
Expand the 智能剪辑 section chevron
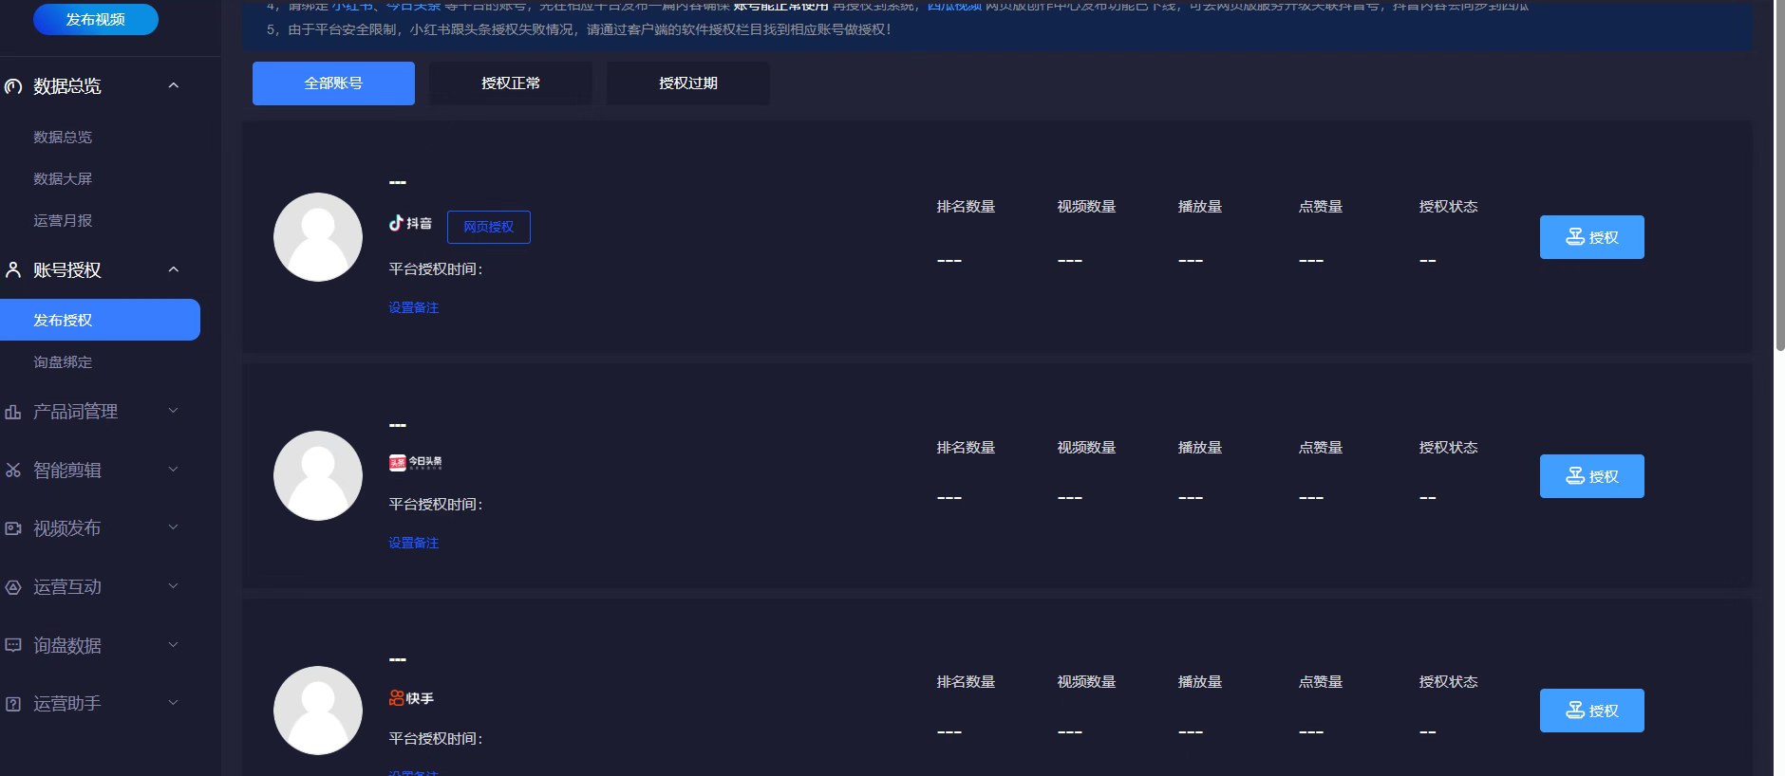[x=174, y=470]
